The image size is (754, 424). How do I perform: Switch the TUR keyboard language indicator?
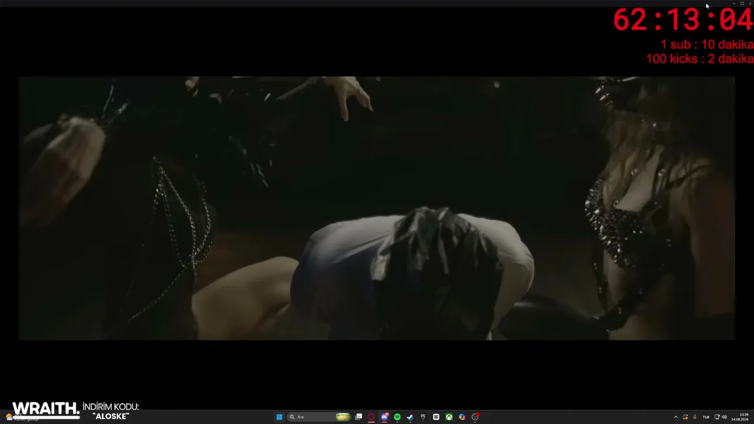[x=706, y=417]
